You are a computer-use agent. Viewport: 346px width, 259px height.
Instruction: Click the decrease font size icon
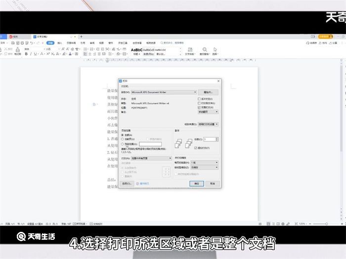pyautogui.click(x=68, y=49)
